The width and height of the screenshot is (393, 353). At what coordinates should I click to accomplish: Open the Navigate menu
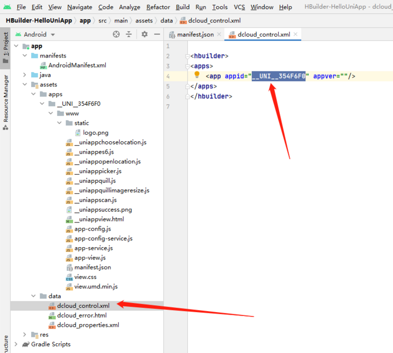(x=79, y=7)
